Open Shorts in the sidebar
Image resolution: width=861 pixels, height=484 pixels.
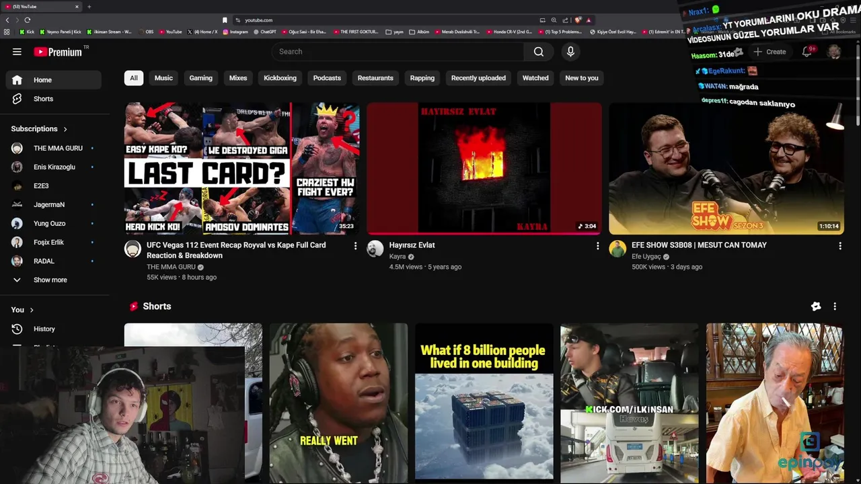[x=54, y=99]
